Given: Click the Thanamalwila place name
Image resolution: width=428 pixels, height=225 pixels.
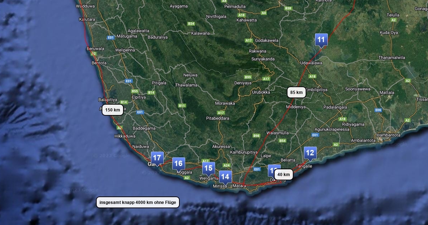Looking at the screenshot, I should click(x=392, y=57).
